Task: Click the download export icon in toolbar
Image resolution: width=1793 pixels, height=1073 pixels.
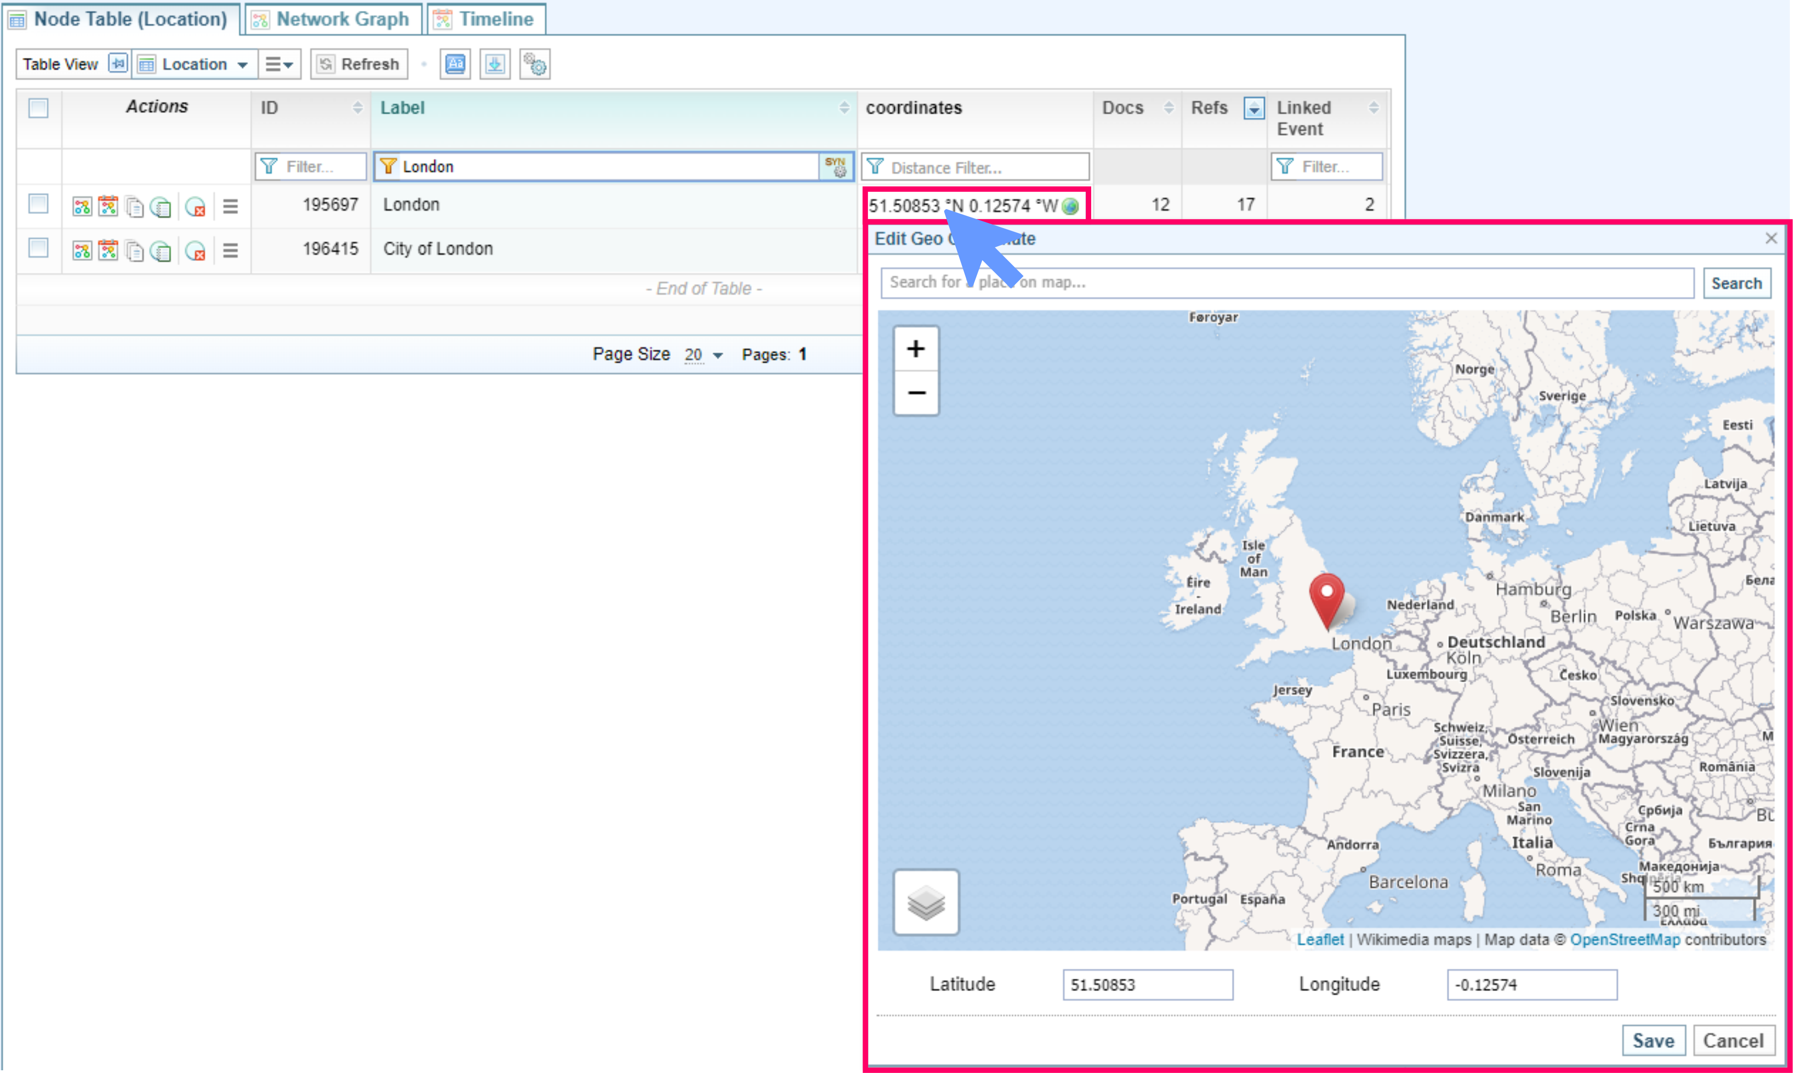Action: click(495, 64)
